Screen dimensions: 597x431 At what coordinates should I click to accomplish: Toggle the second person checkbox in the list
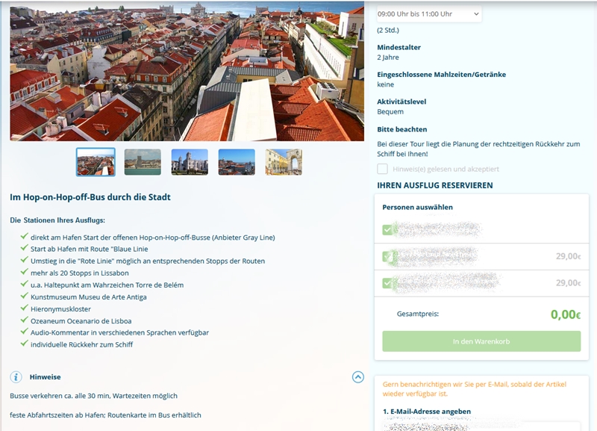[387, 256]
